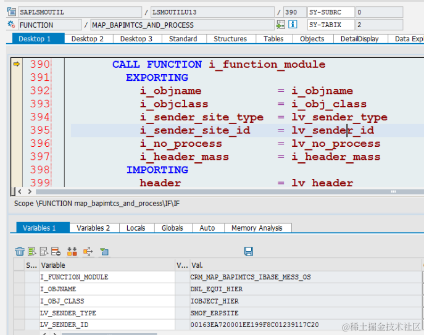This screenshot has height=335, width=424.
Task: Click the SY-SUBRC variable field
Action: [x=331, y=12]
